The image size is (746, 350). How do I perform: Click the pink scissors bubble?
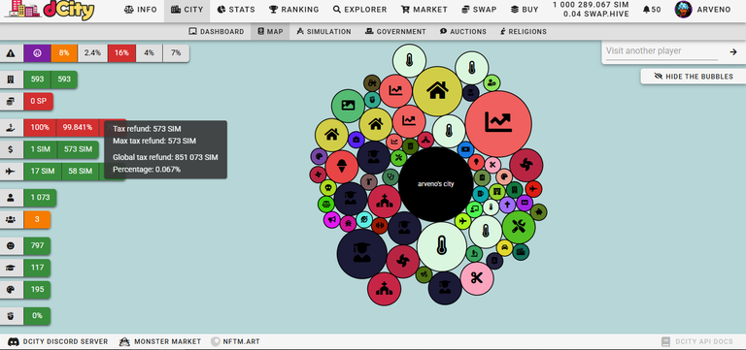pos(477,278)
